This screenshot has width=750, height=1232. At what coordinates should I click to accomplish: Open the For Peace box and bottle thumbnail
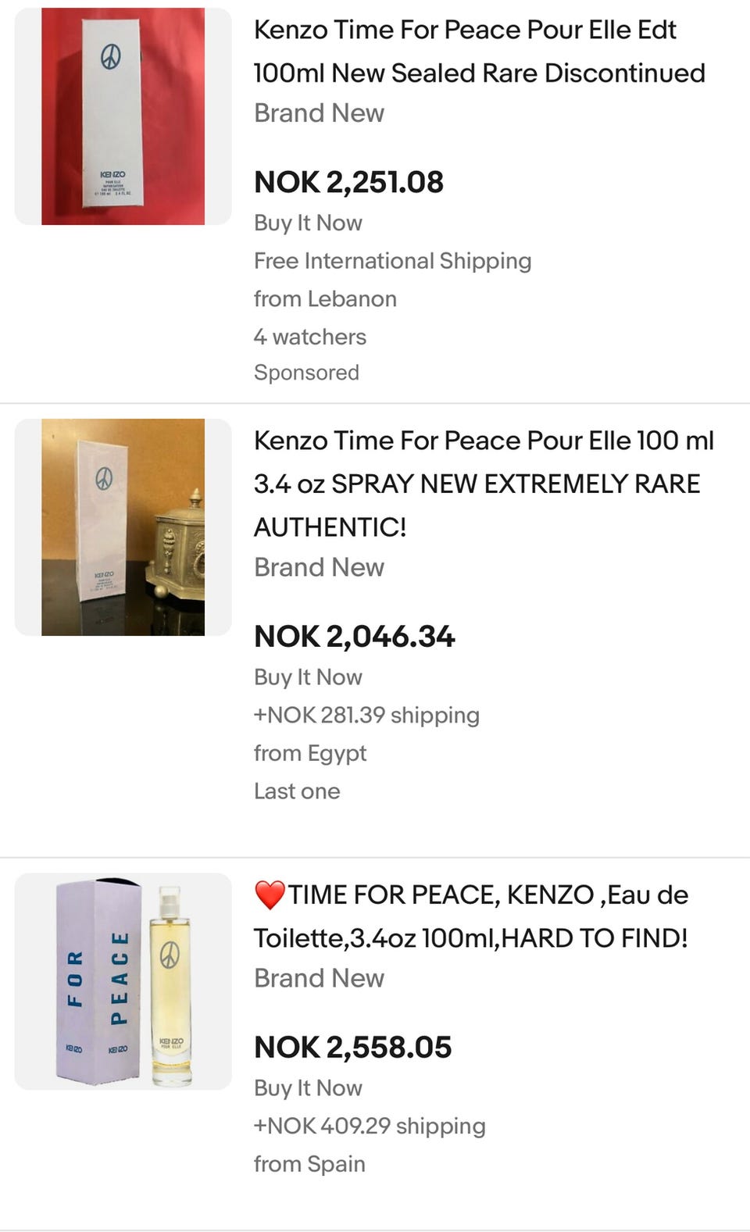click(x=123, y=981)
